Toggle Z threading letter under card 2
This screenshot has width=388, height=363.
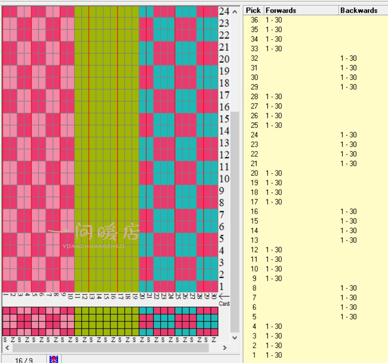13,340
